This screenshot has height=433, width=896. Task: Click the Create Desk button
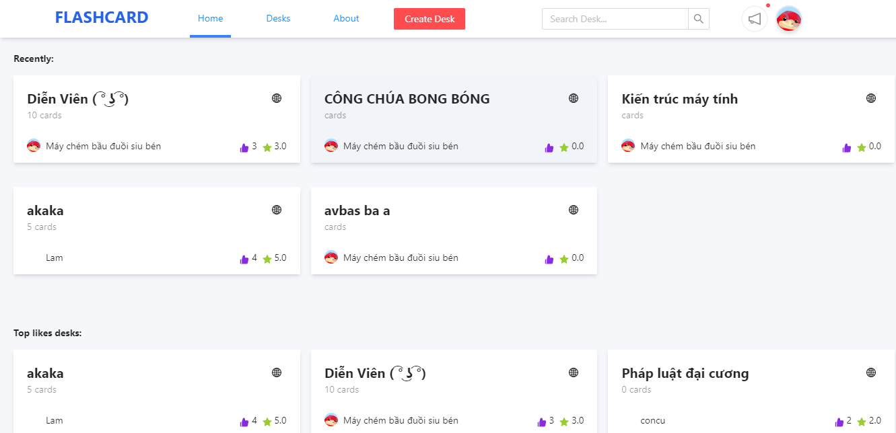click(429, 18)
